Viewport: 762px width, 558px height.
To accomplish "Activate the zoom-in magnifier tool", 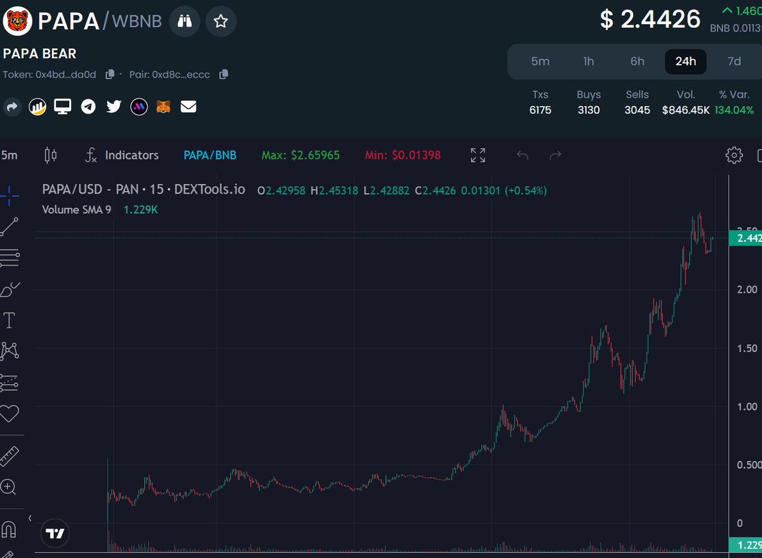I will [8, 488].
